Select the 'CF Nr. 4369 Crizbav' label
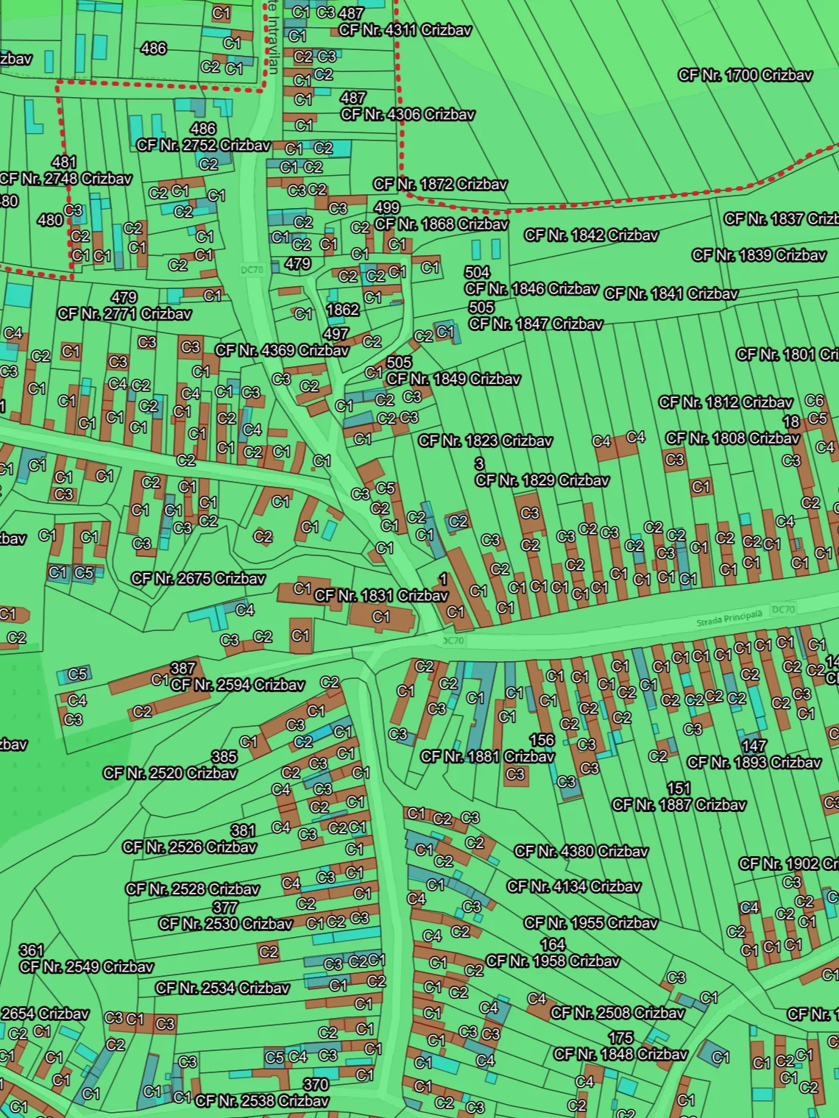This screenshot has height=1118, width=839. (x=283, y=351)
